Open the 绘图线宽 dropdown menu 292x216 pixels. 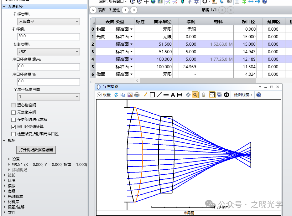243,95
